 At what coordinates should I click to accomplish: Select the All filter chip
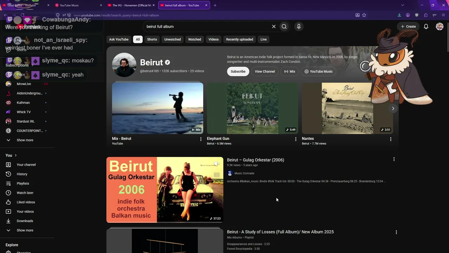138,39
